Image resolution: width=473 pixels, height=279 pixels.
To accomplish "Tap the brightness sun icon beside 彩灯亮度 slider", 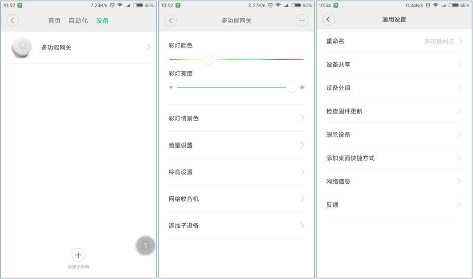I will 302,87.
